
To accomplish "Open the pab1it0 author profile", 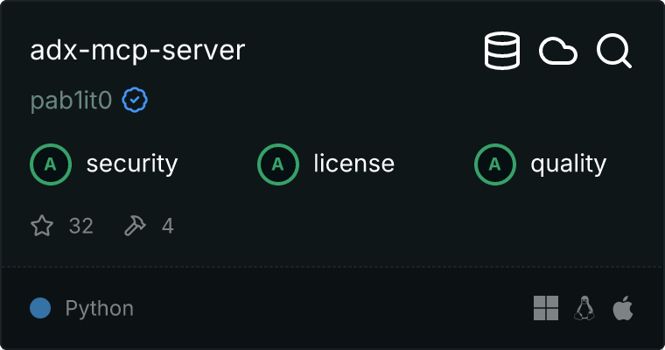I will coord(71,101).
